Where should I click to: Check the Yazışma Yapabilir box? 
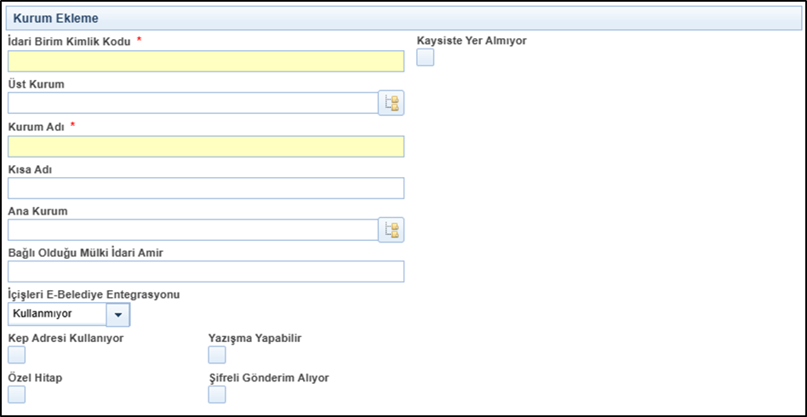[217, 355]
